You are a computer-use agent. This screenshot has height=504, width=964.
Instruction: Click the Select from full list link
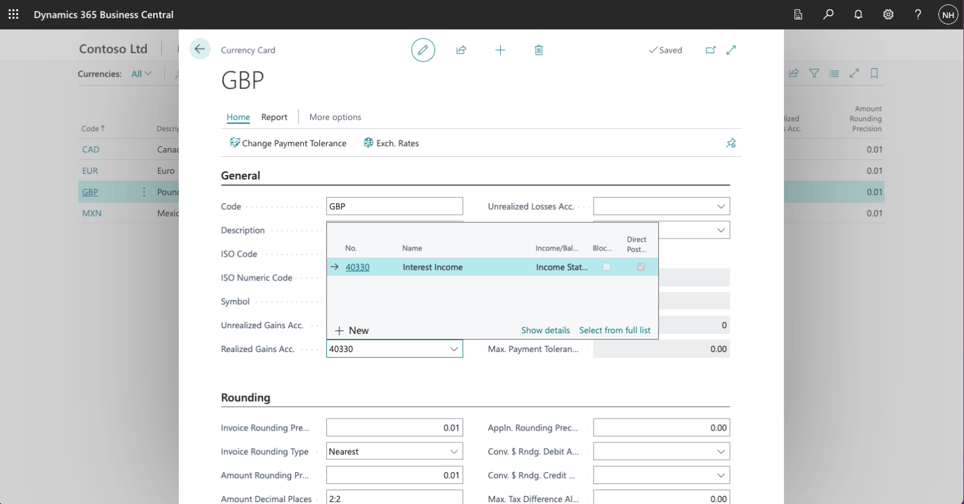pos(614,330)
